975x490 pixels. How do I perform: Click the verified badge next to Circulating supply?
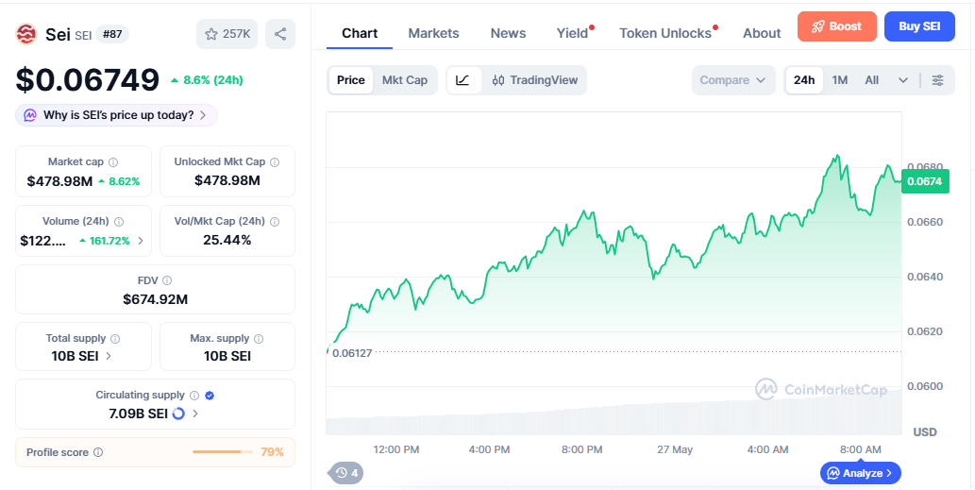(210, 396)
